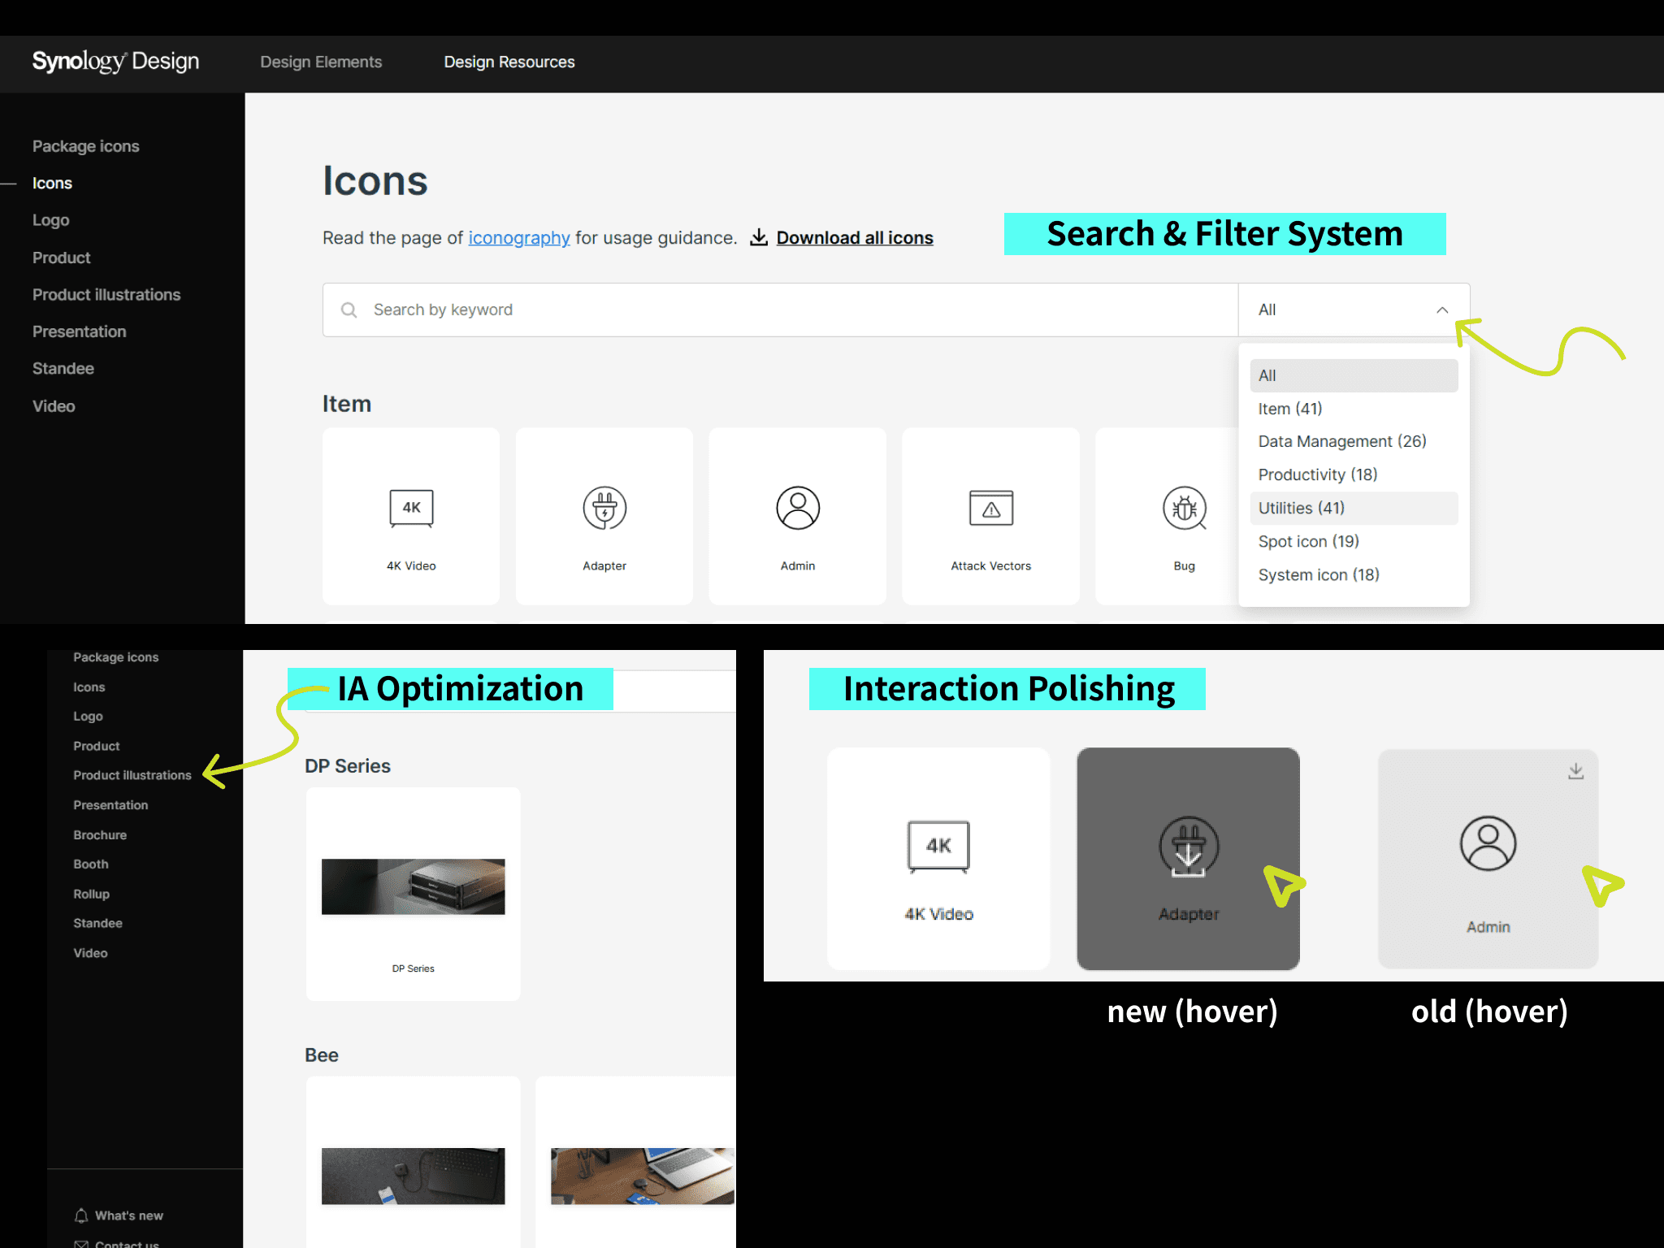This screenshot has height=1248, width=1664.
Task: Choose Utilities (41) from filter list
Action: pos(1301,508)
